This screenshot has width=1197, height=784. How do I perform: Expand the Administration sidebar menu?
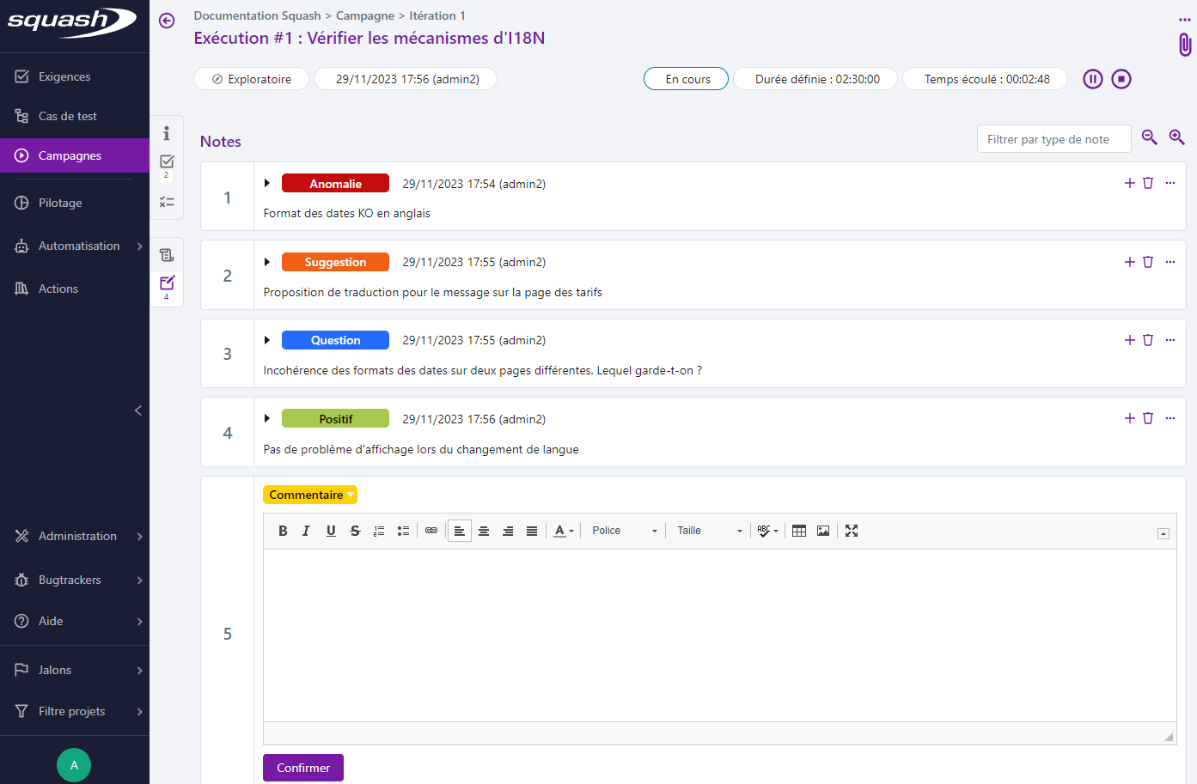[x=77, y=536]
